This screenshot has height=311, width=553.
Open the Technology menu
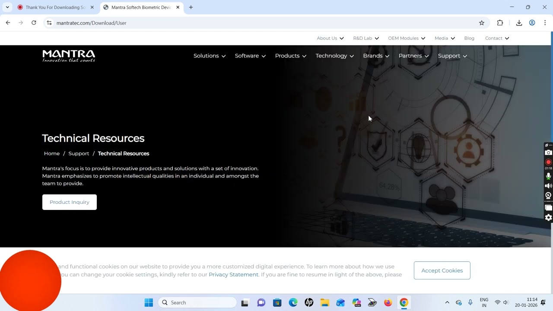coord(335,56)
